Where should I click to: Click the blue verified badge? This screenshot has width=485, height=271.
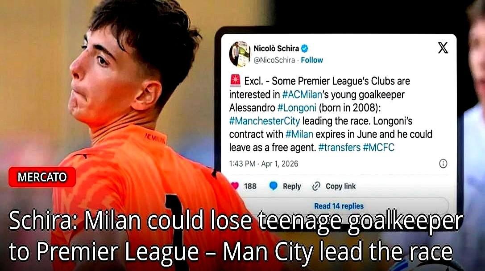305,48
